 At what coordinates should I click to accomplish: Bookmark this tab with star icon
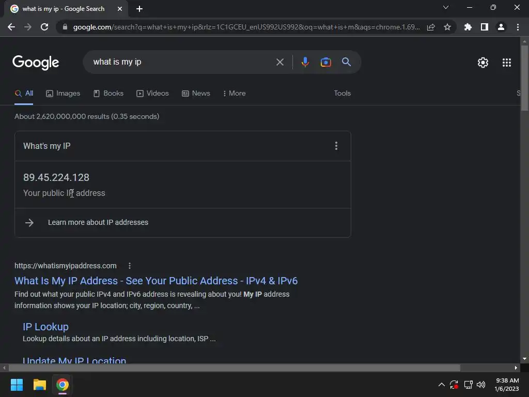[x=447, y=27]
